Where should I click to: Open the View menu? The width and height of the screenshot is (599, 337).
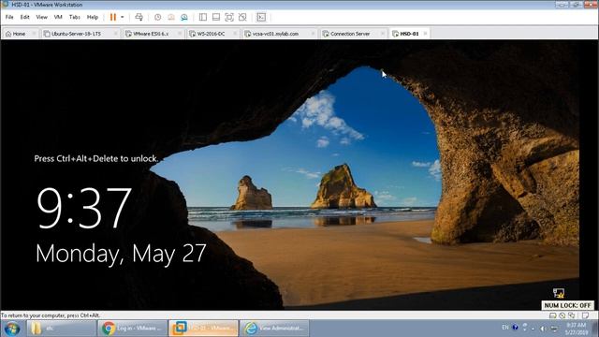pyautogui.click(x=41, y=17)
